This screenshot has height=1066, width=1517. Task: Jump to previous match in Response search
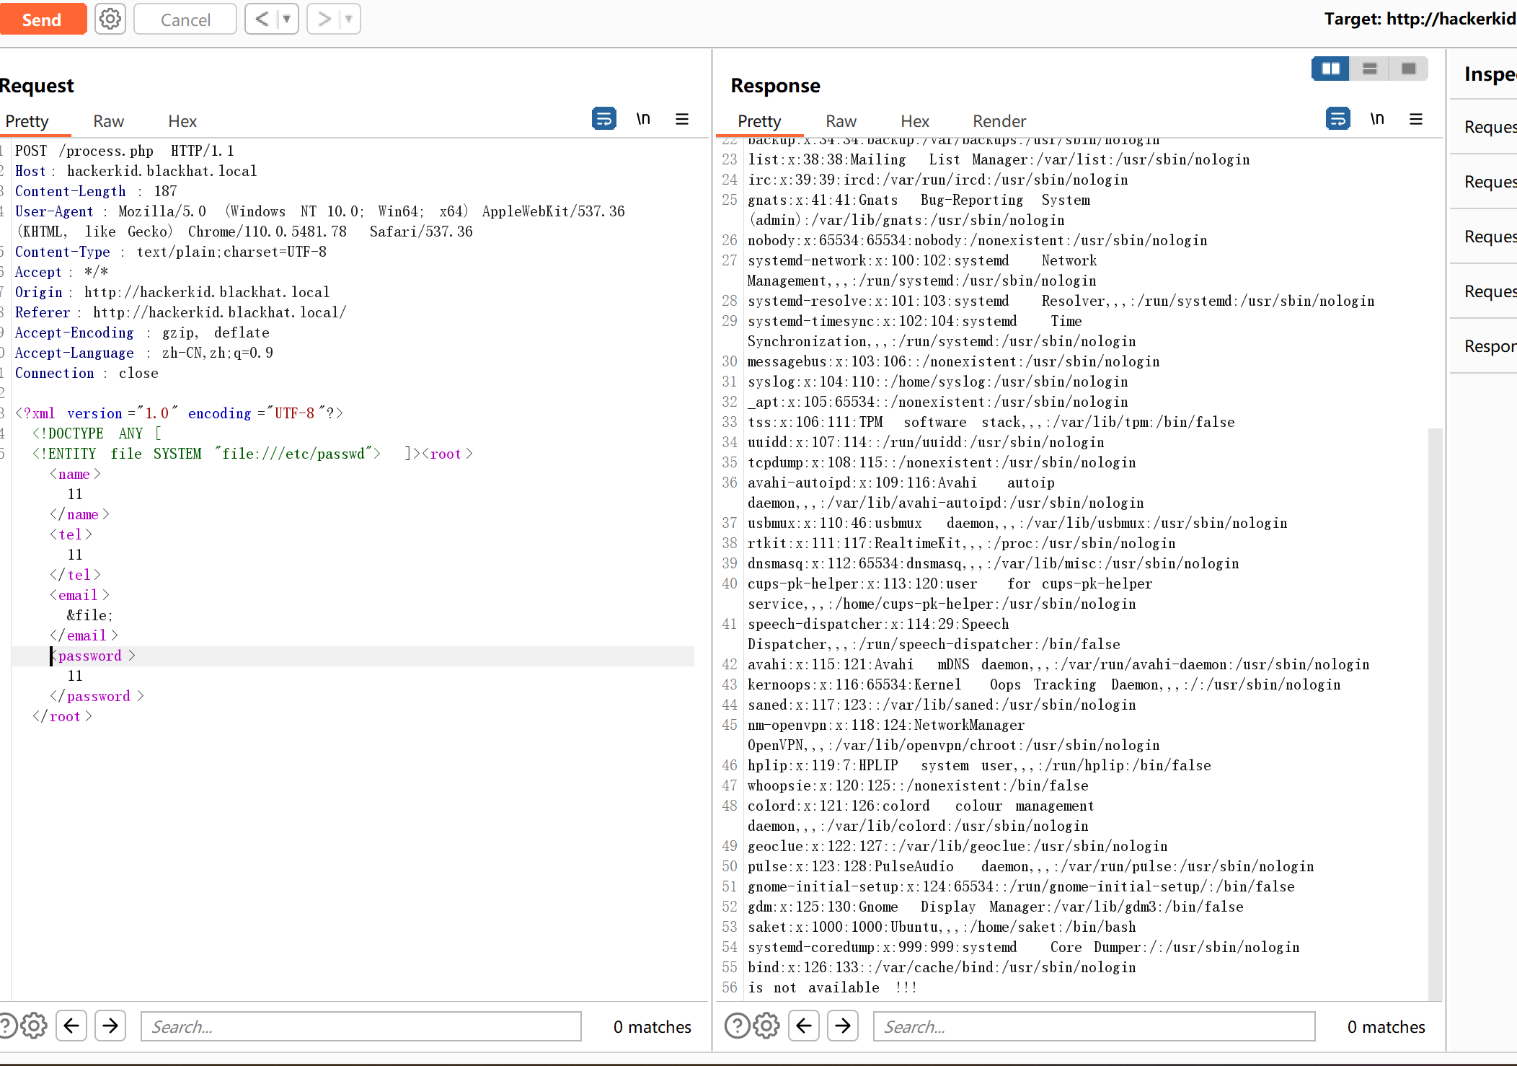click(x=804, y=1026)
